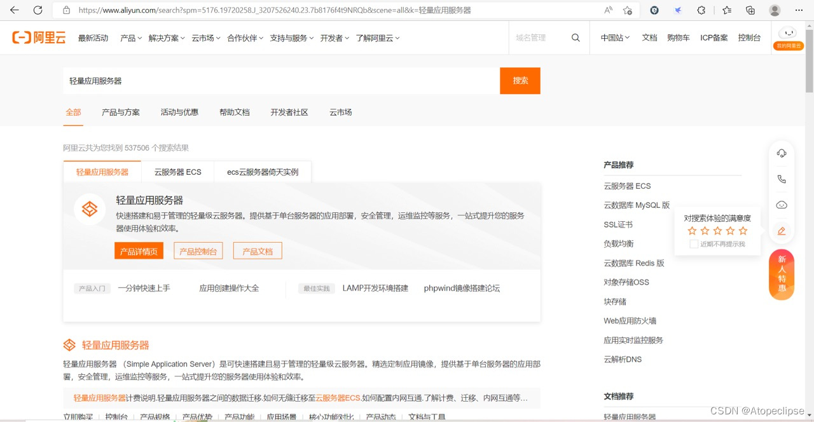
Task: Click the browser address bar URL
Action: [x=275, y=10]
